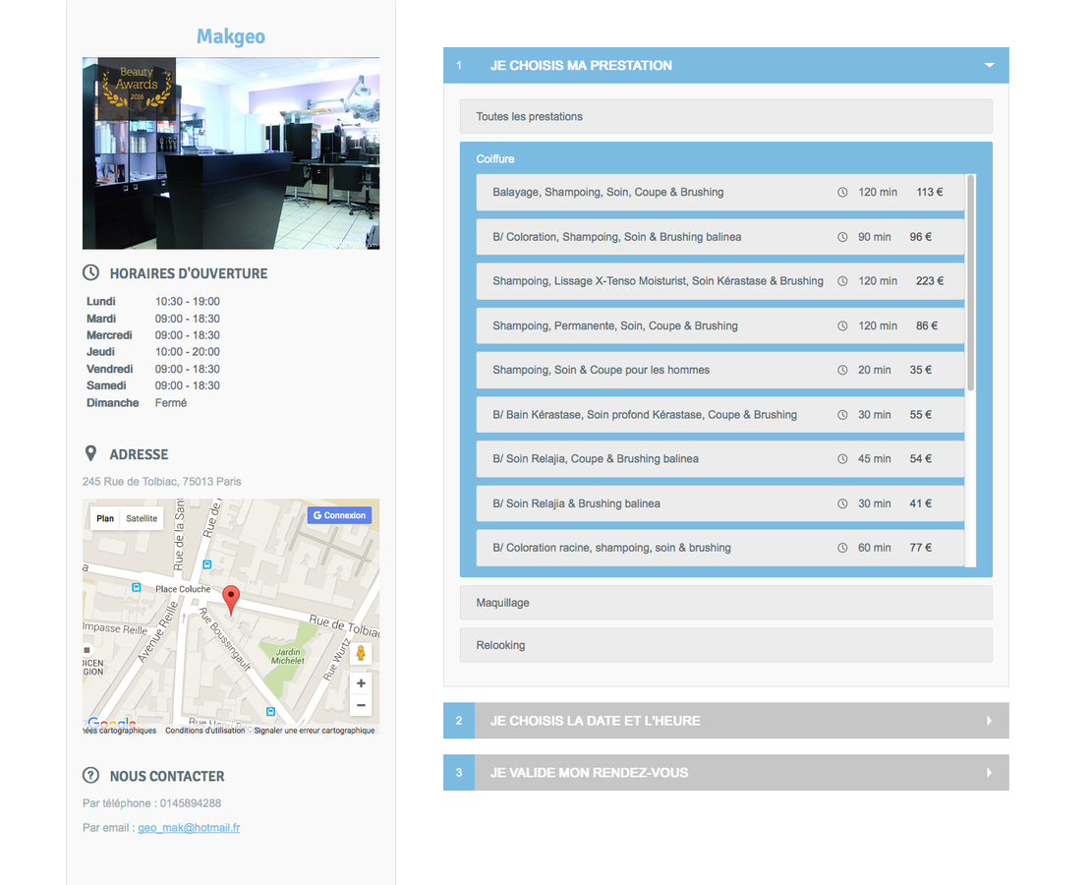Select Shampoing, Soin & Coupe pour les hommes

[x=720, y=370]
